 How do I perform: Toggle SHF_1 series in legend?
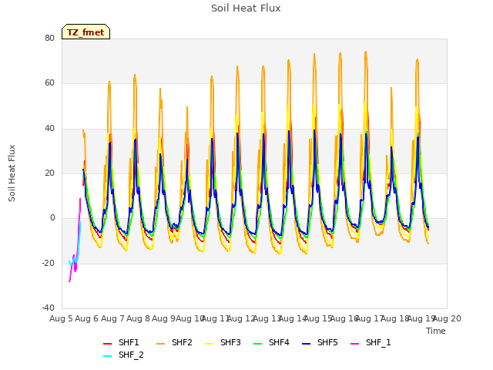(371, 342)
